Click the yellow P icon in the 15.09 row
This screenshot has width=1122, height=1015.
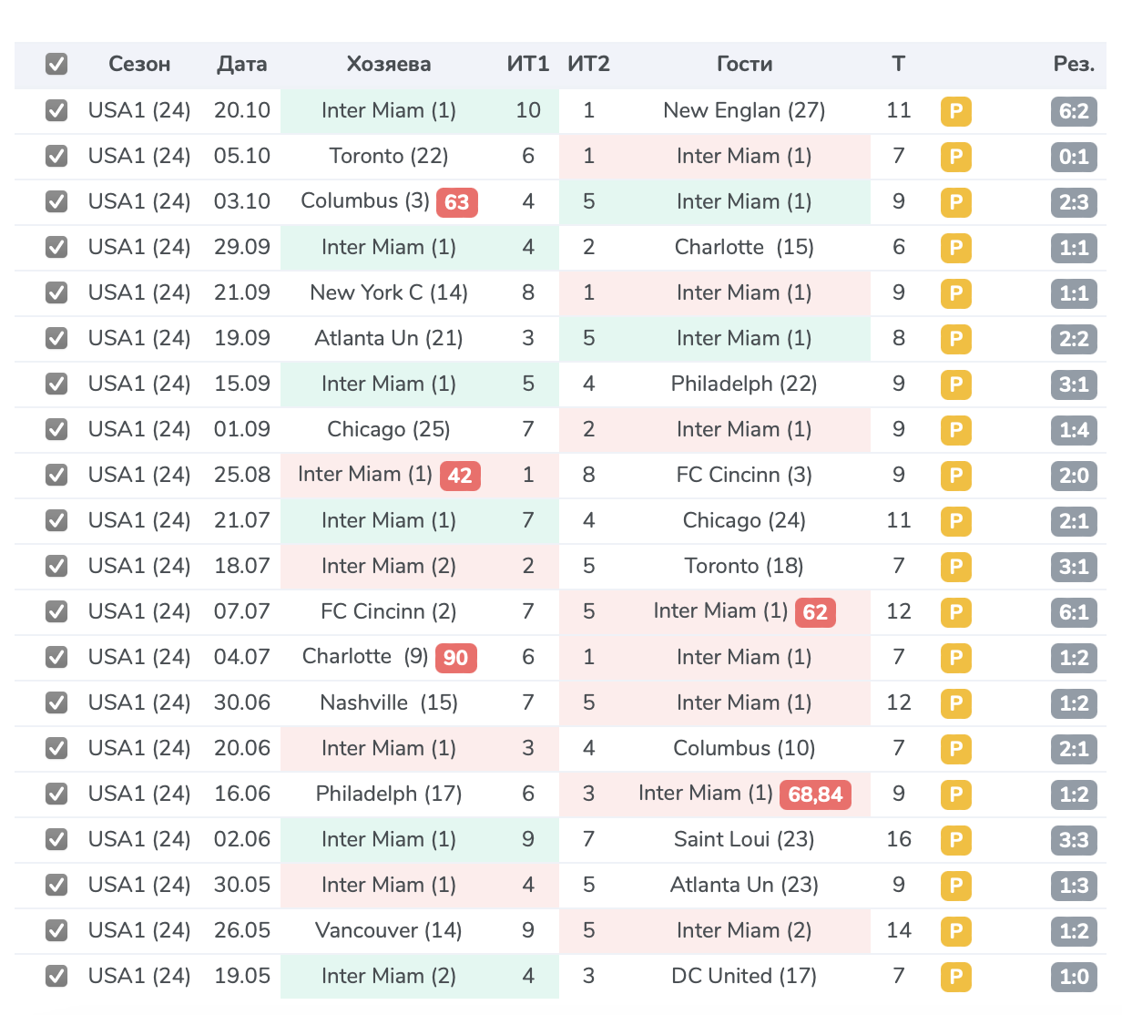955,384
